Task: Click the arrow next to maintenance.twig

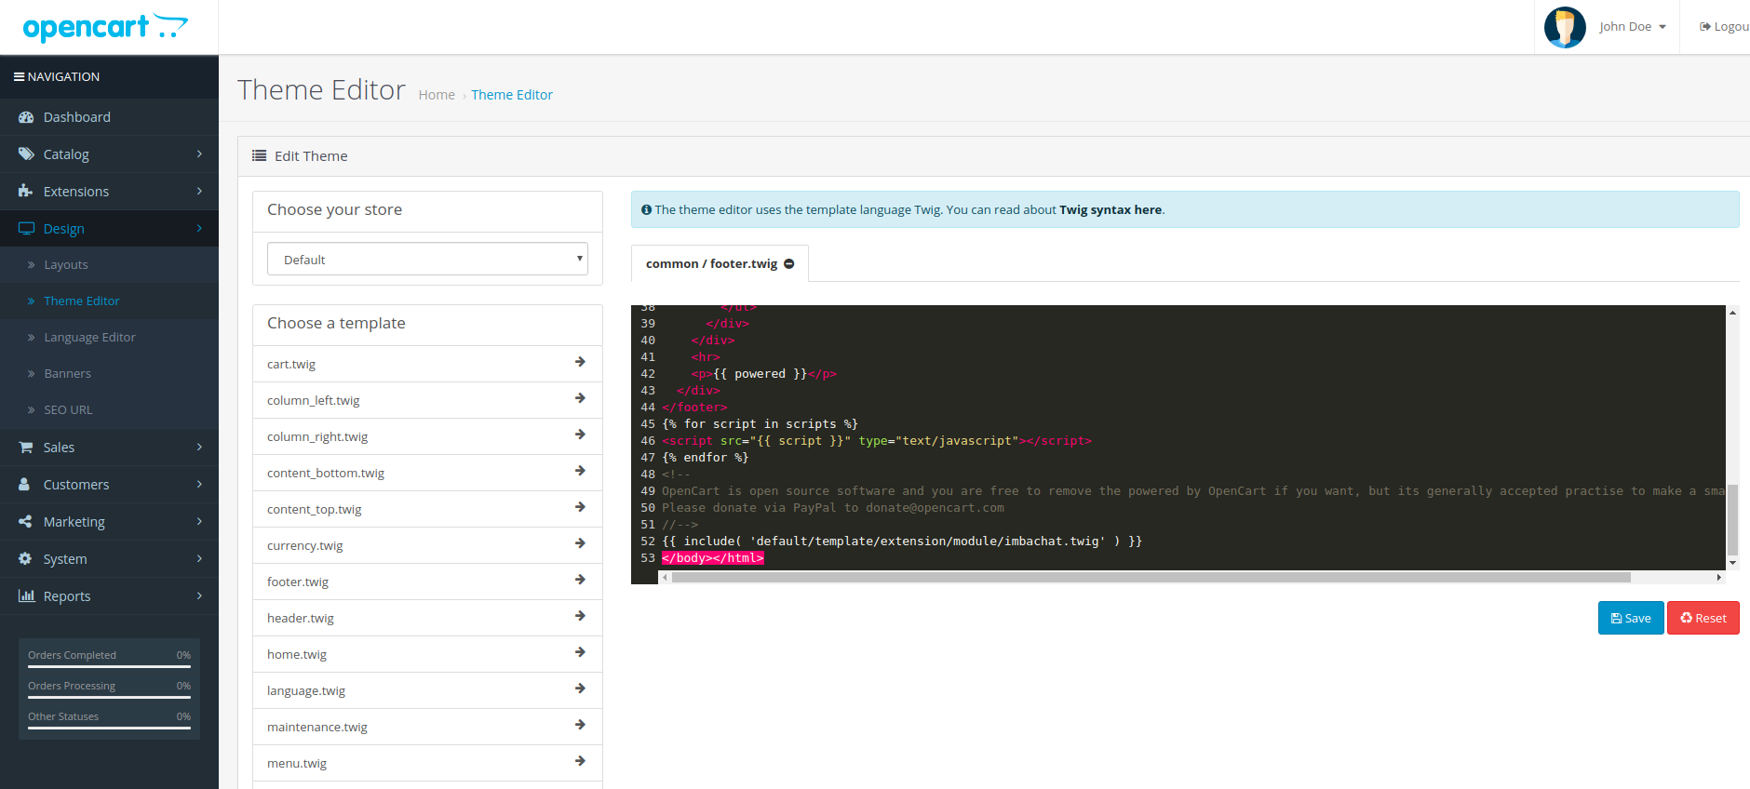Action: 580,725
